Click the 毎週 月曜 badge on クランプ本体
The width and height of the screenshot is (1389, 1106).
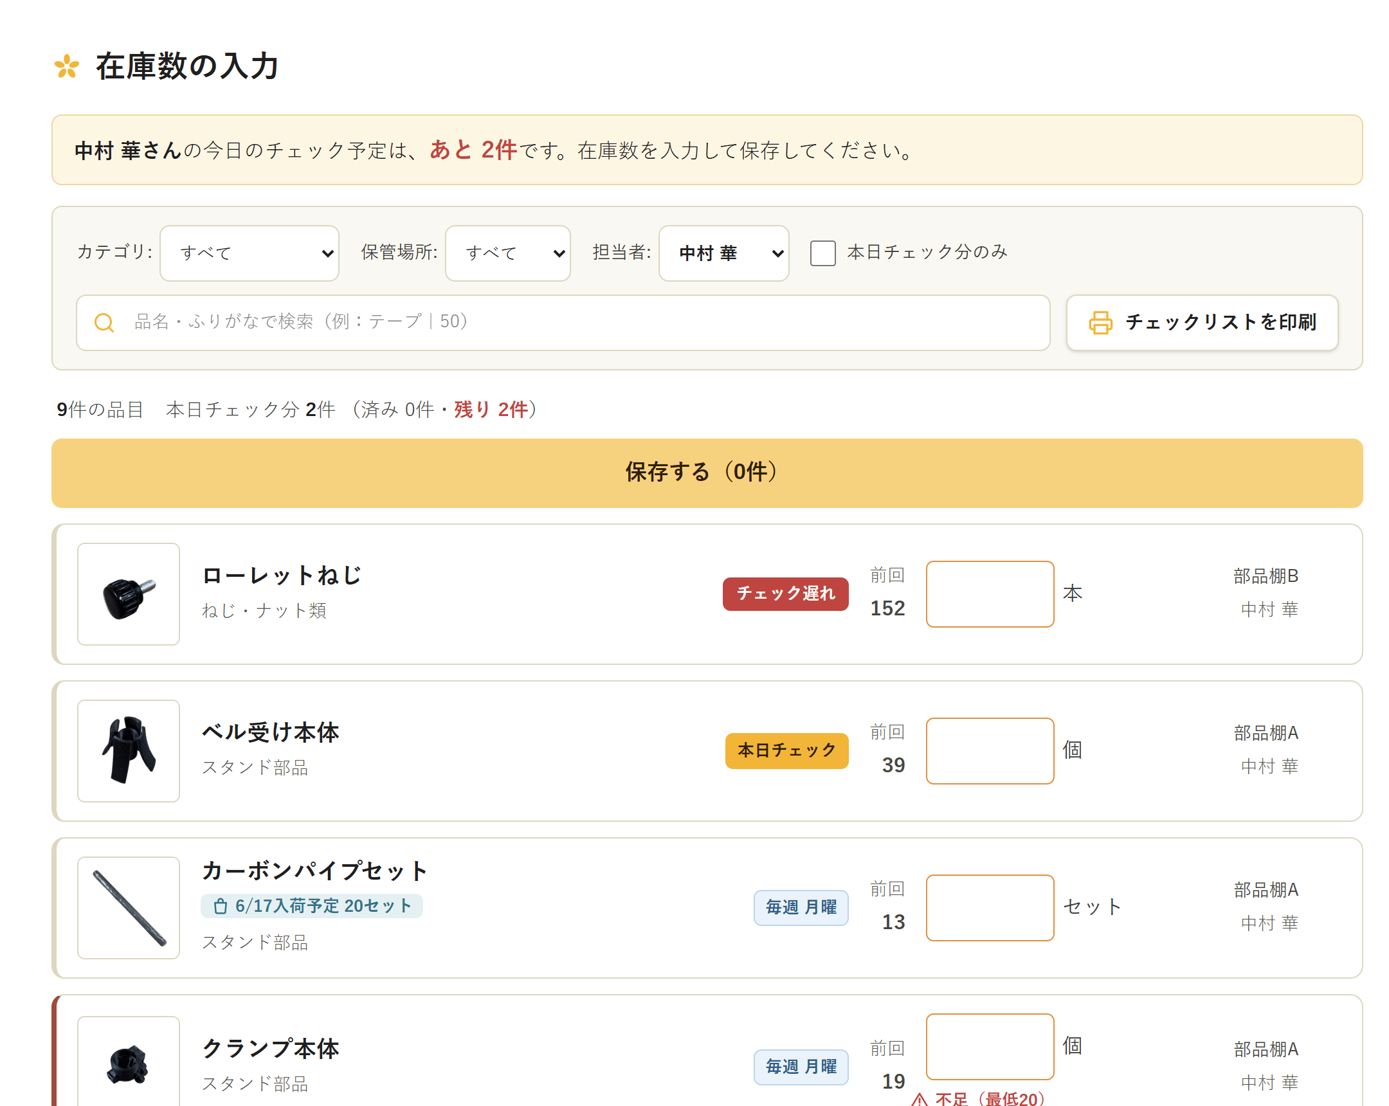click(x=801, y=1067)
